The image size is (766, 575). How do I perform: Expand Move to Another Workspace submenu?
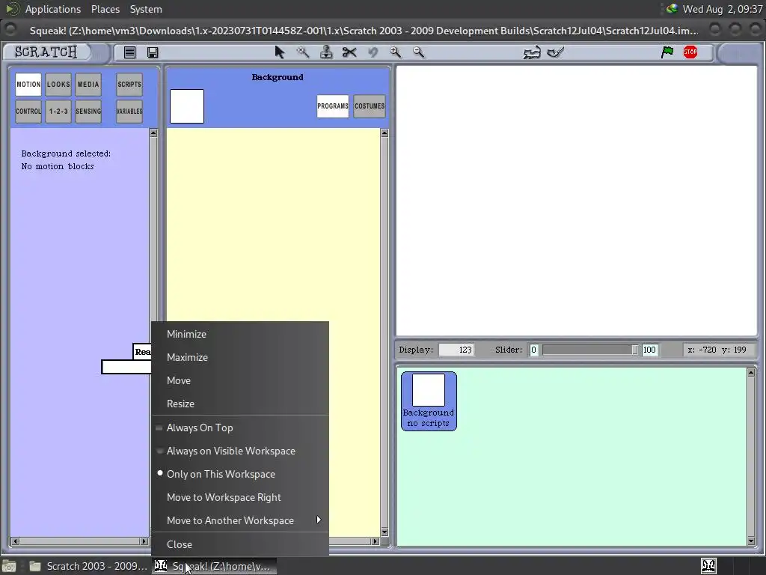coord(240,521)
